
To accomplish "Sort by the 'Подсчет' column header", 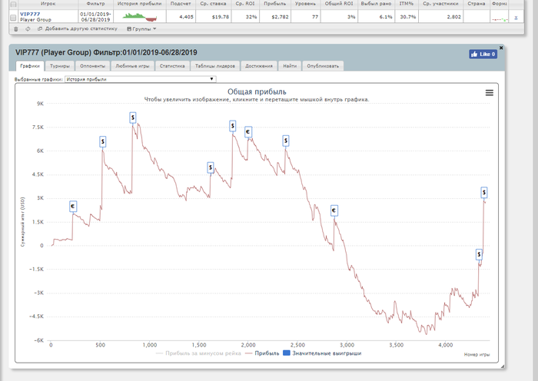I will pyautogui.click(x=181, y=4).
